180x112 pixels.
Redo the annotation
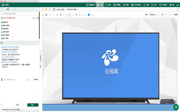(x=53, y=15)
